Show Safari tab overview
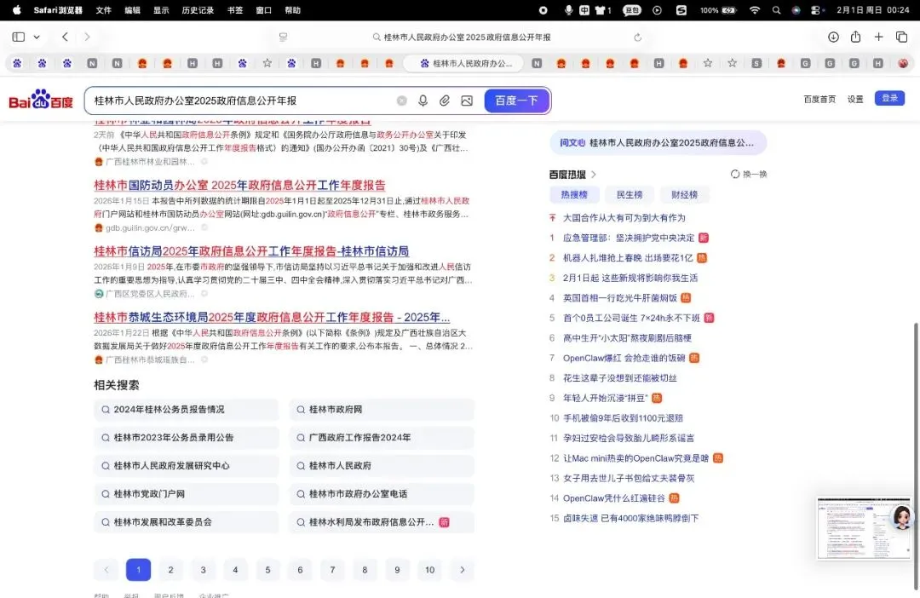 point(902,37)
